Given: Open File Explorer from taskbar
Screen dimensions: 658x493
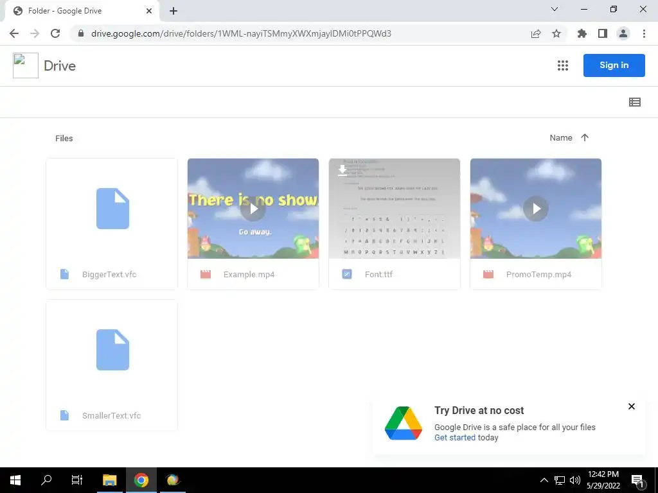Looking at the screenshot, I should pyautogui.click(x=110, y=480).
